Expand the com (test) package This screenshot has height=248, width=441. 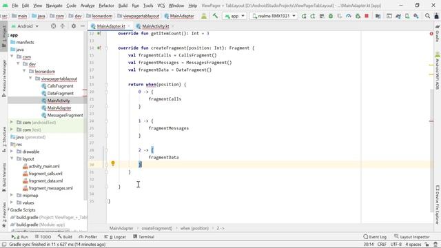(x=12, y=130)
